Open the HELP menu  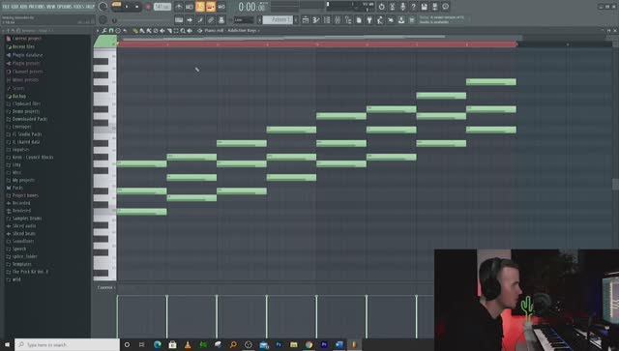coord(90,7)
